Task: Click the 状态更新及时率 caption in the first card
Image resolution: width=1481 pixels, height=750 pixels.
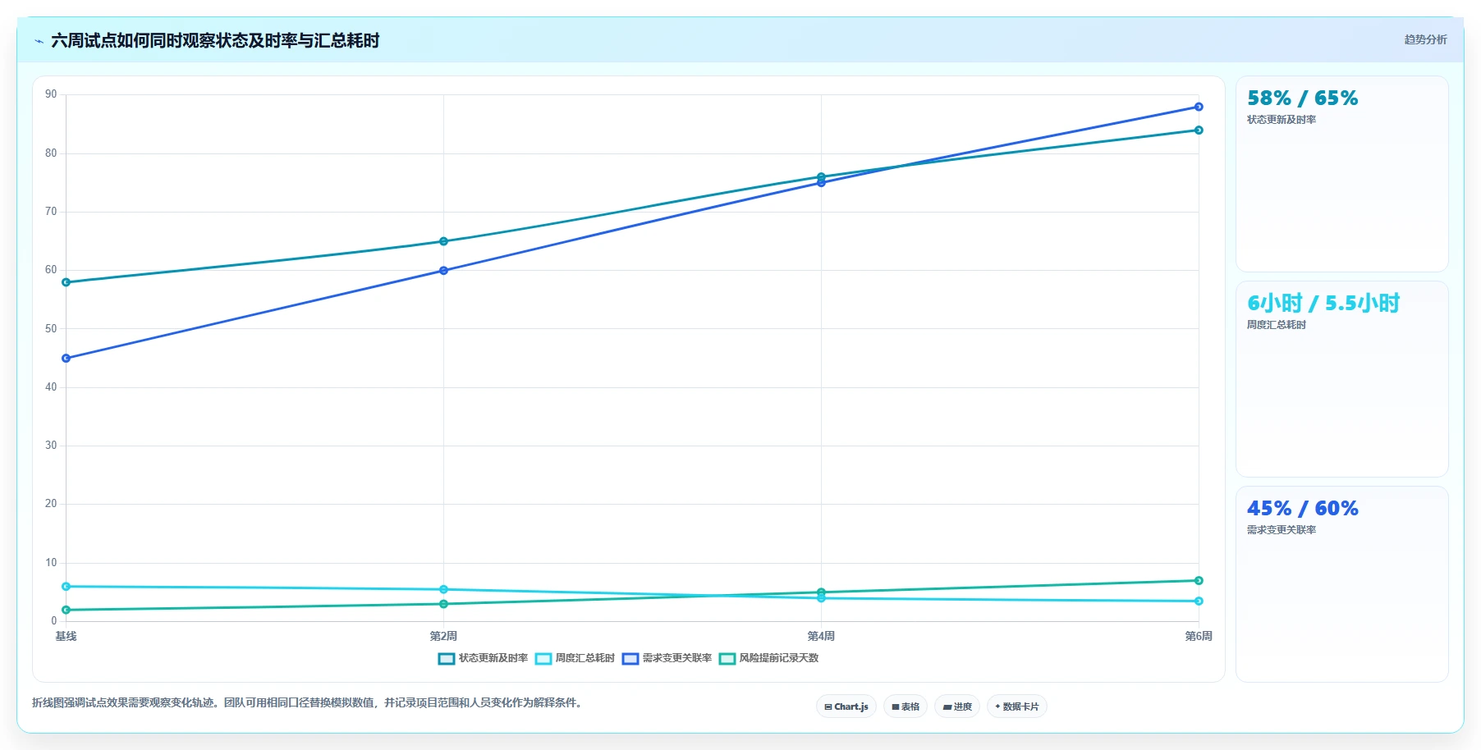Action: pos(1282,120)
